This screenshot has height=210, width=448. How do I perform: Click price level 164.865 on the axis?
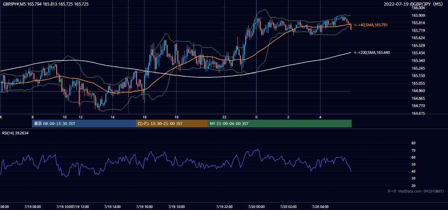point(419,98)
